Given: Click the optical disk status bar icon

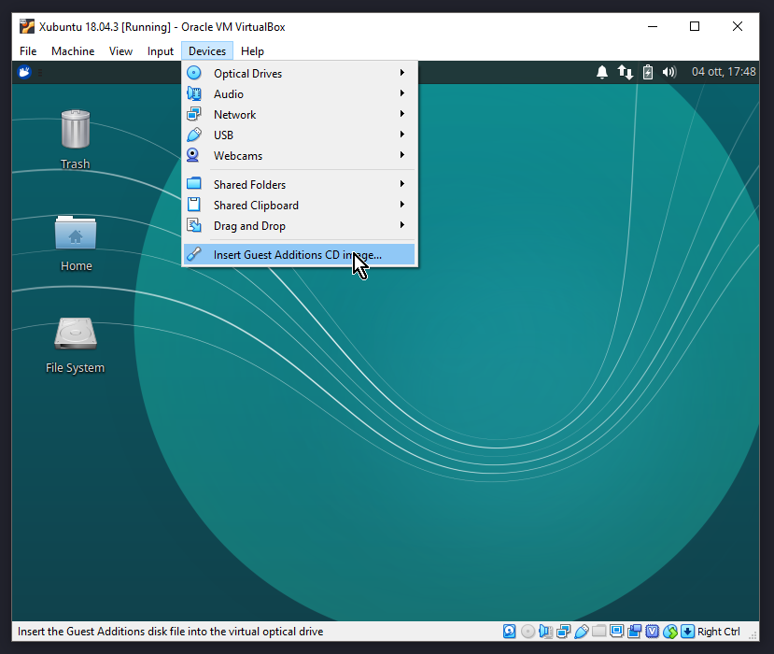Looking at the screenshot, I should (x=528, y=632).
